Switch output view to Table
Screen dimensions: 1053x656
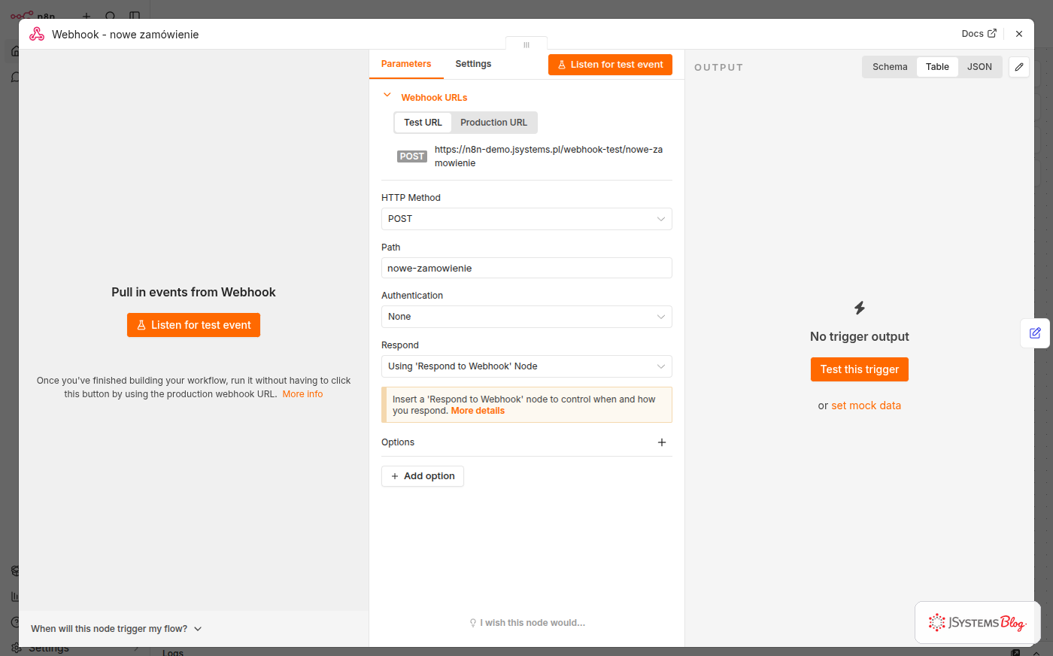pyautogui.click(x=937, y=67)
